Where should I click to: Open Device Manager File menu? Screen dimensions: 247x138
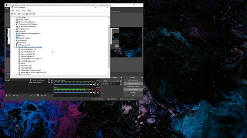click(x=13, y=11)
